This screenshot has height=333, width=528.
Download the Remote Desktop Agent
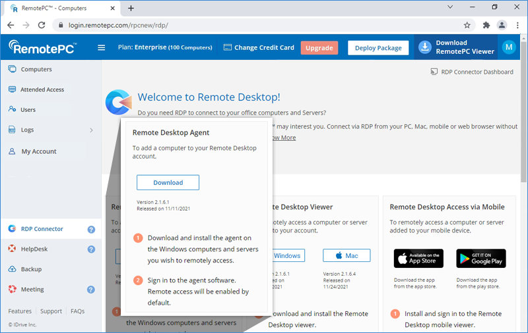(x=168, y=182)
